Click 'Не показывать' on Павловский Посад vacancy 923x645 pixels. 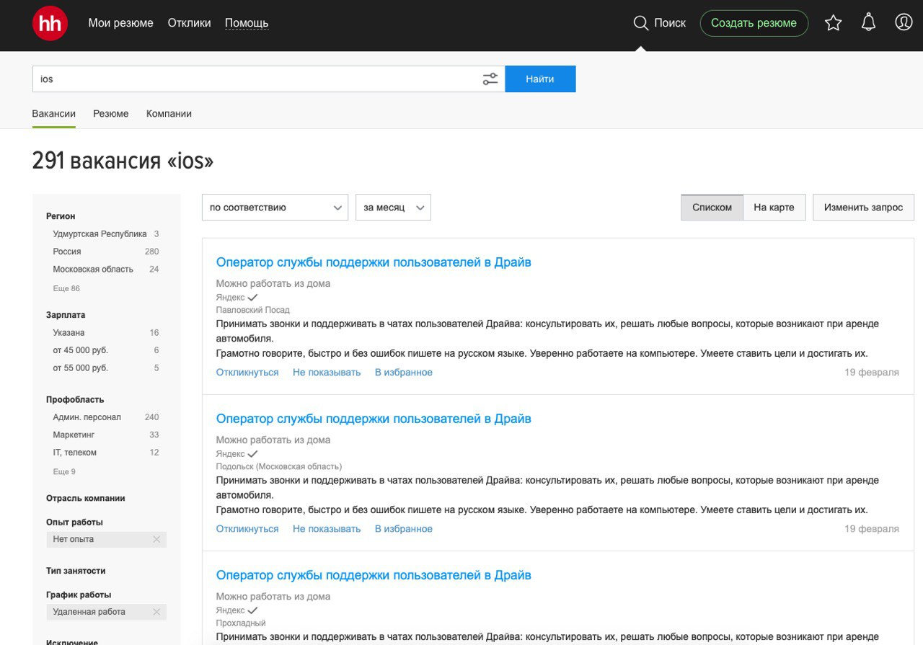(327, 373)
